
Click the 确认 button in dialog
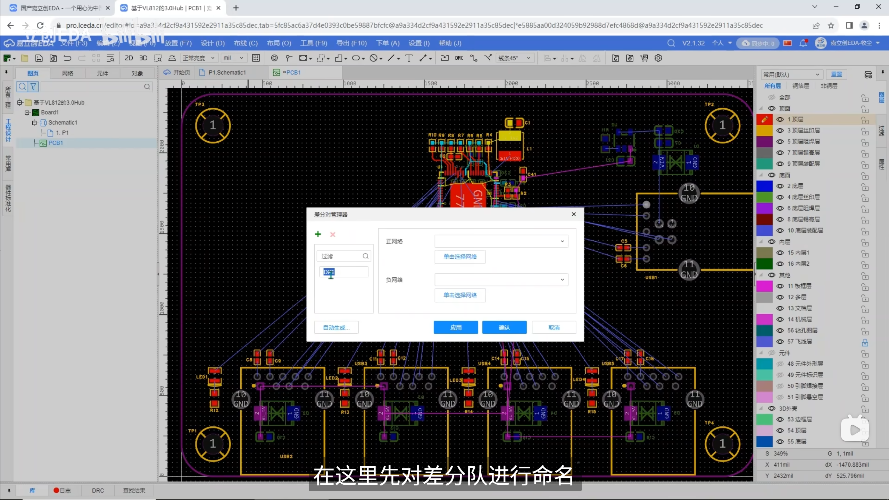504,327
